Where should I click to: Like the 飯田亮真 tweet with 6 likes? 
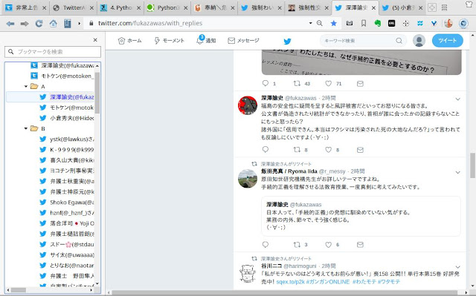[329, 244]
